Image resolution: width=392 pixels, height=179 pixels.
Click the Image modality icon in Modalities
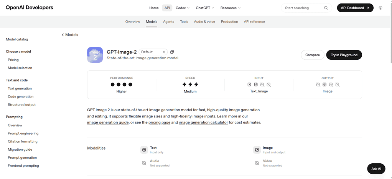point(257,150)
